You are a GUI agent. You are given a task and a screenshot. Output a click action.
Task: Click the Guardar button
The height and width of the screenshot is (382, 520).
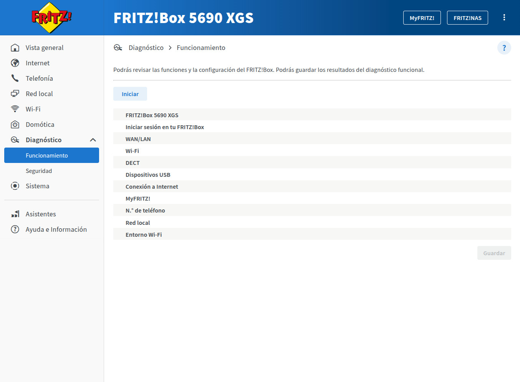[494, 253]
